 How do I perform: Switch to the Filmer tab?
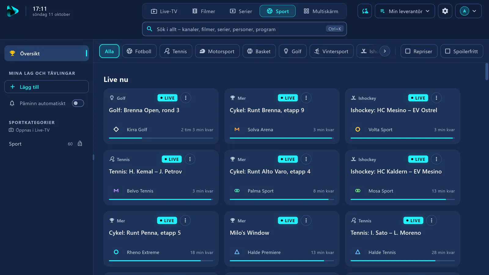pyautogui.click(x=204, y=11)
